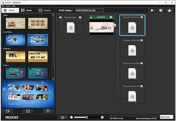Click the Techno category label
Screen dimensions: 176x121
click(x=6, y=65)
